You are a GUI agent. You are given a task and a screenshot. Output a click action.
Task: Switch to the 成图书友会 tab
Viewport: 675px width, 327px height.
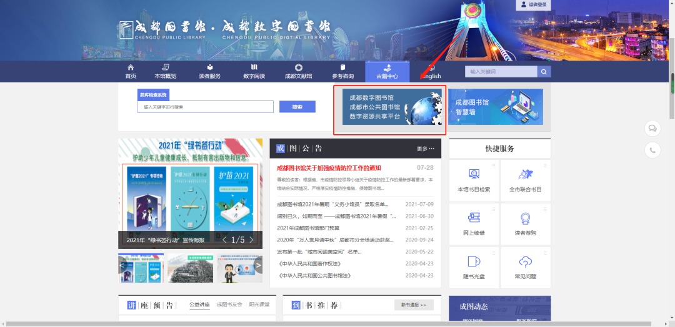pos(229,305)
